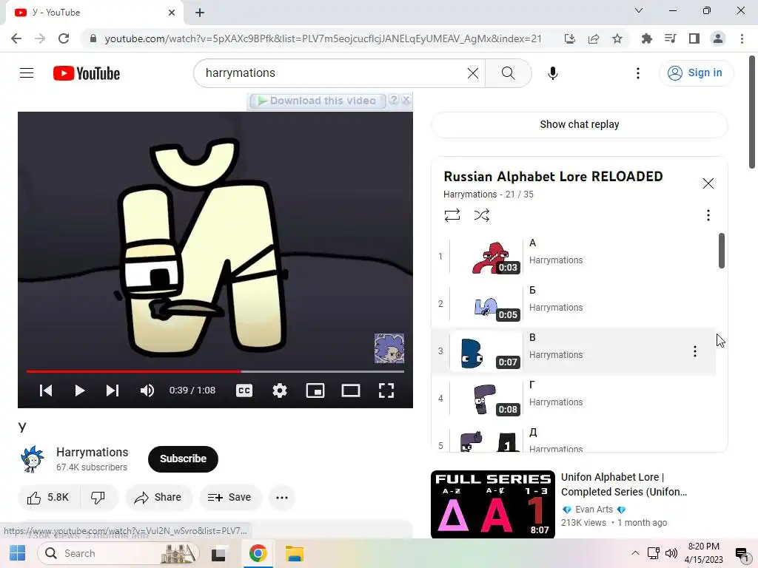Open new browser tab
Image resolution: width=758 pixels, height=568 pixels.
200,13
